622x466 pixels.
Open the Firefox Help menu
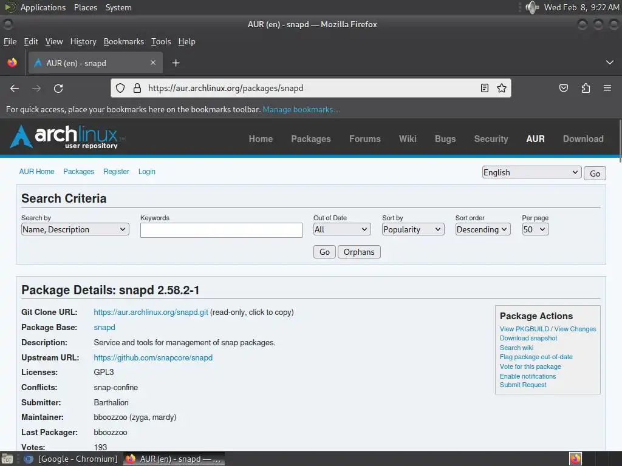point(187,42)
